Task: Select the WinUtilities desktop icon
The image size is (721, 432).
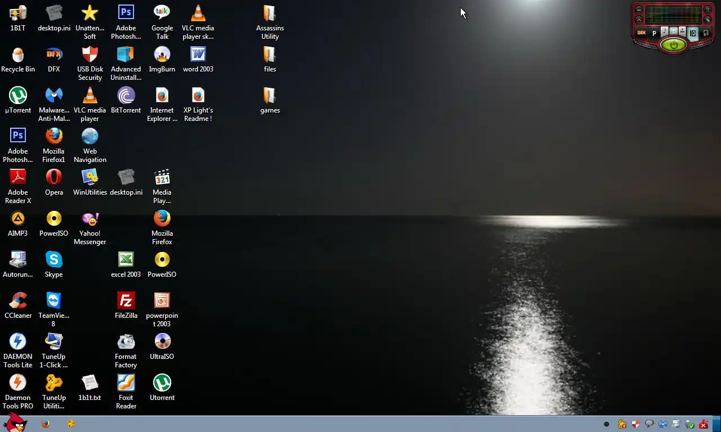Action: (x=90, y=183)
